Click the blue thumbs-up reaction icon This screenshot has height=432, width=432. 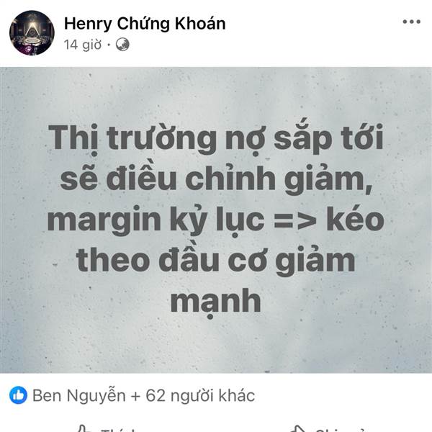tap(18, 395)
